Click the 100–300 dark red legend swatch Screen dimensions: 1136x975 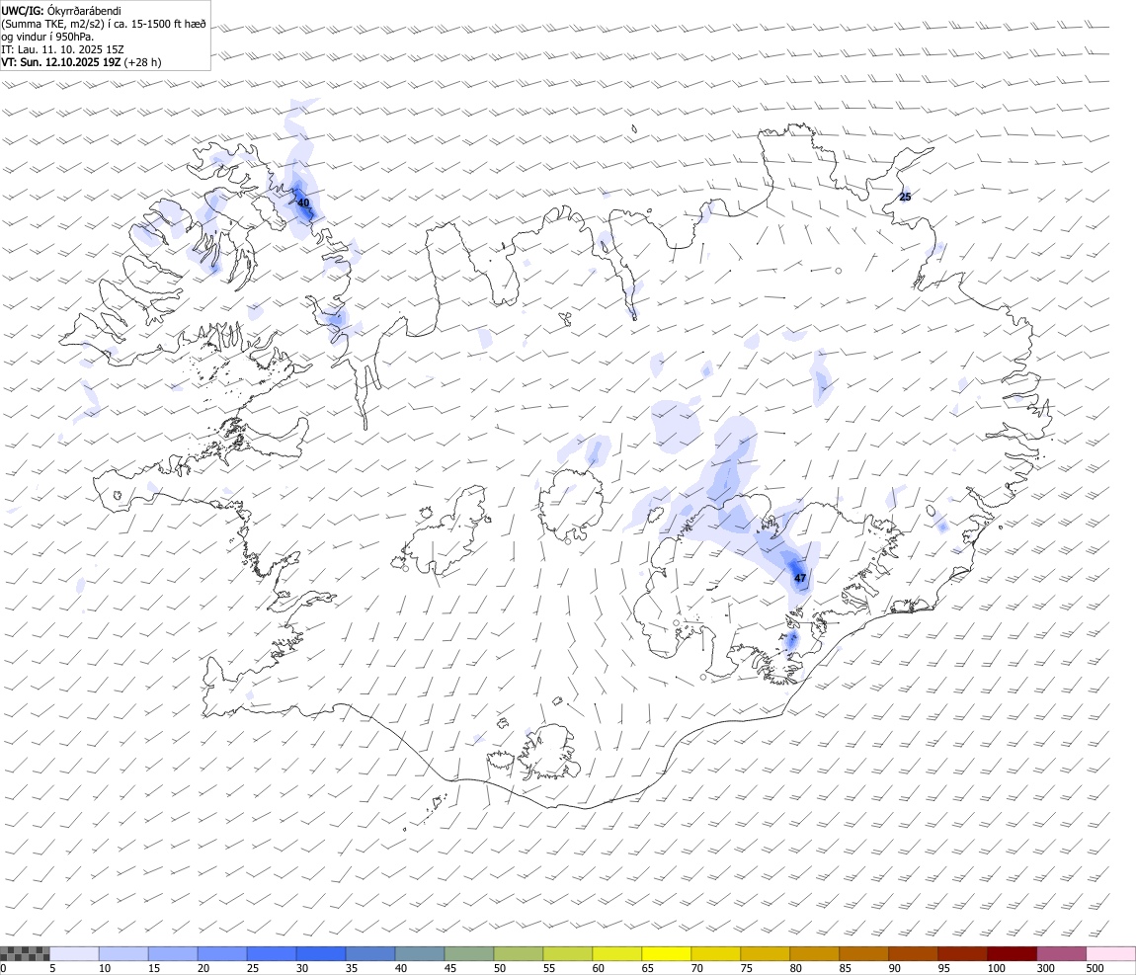coord(1012,953)
